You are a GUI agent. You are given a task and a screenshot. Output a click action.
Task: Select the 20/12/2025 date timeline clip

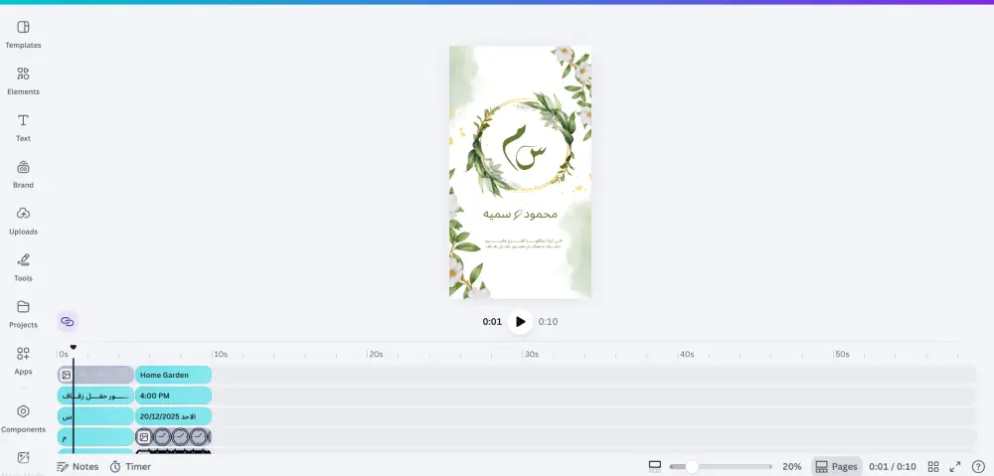(173, 416)
